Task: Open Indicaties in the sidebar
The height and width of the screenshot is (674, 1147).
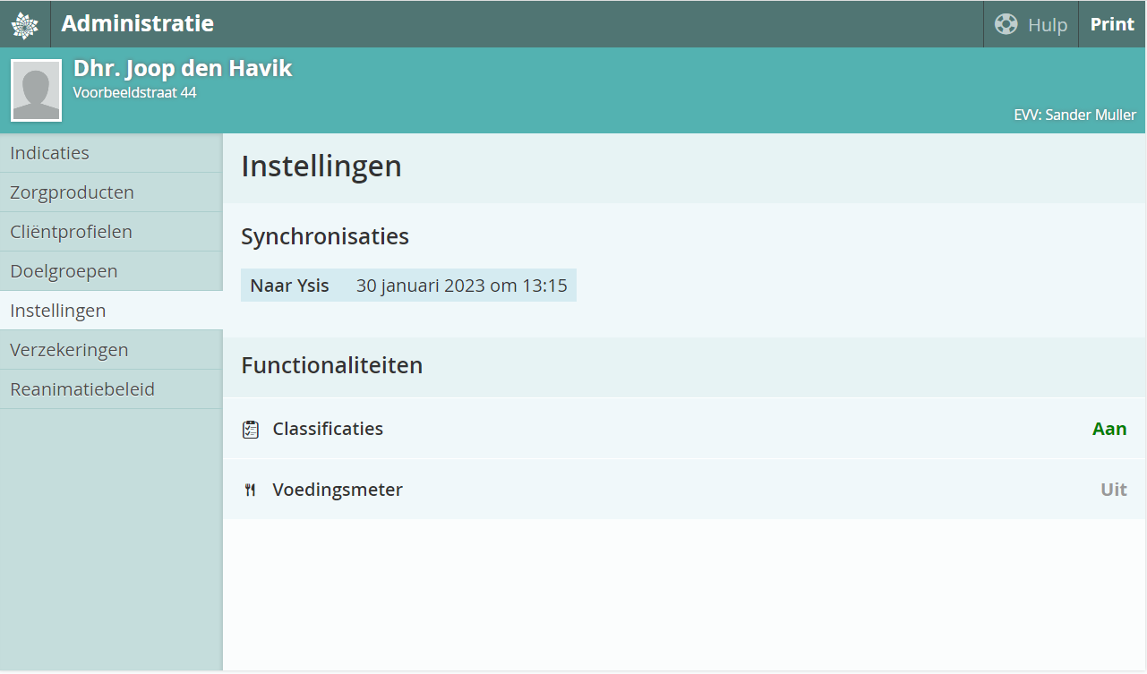Action: coord(50,153)
